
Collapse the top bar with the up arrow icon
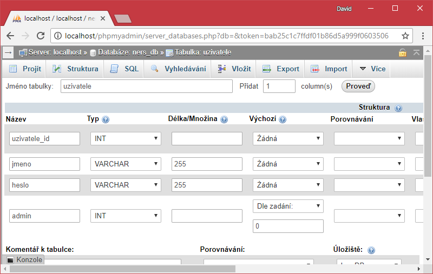(416, 52)
